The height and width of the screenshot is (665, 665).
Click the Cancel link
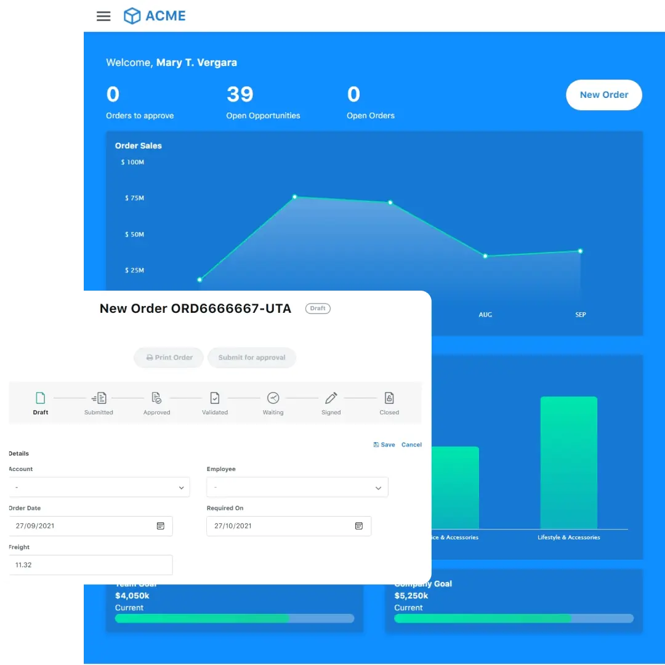click(x=411, y=444)
